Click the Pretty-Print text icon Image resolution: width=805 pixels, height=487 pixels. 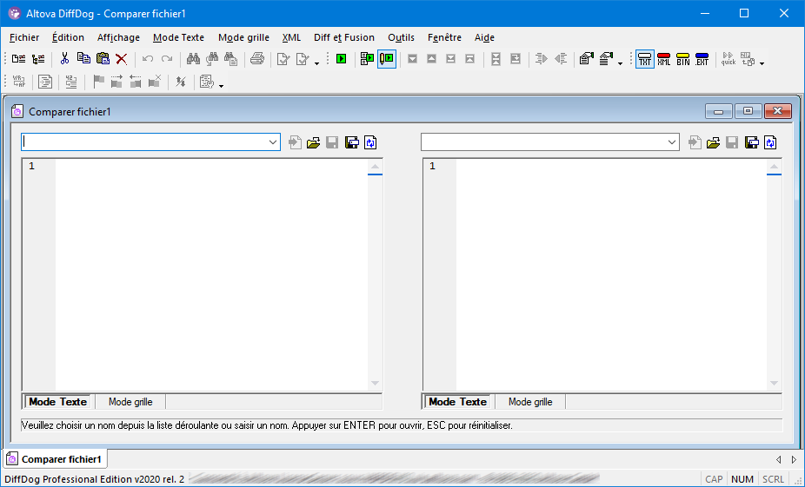(x=45, y=82)
